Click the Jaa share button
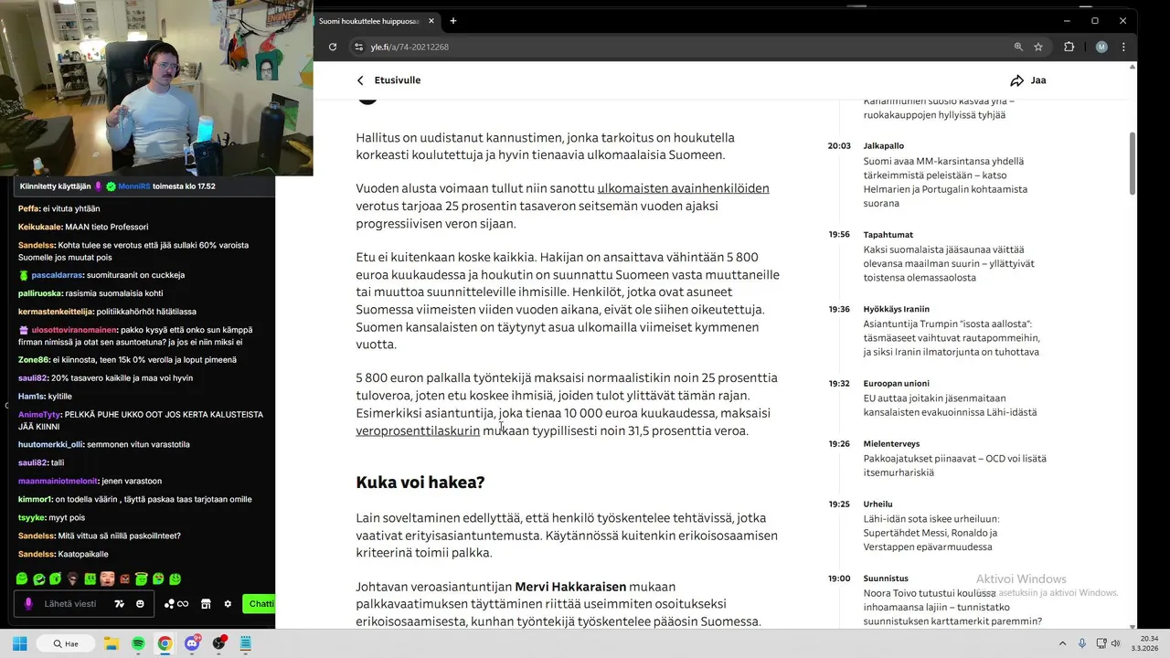 point(1028,80)
